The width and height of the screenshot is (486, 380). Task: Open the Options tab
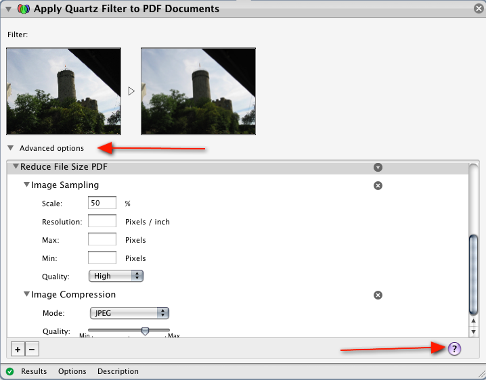click(72, 371)
